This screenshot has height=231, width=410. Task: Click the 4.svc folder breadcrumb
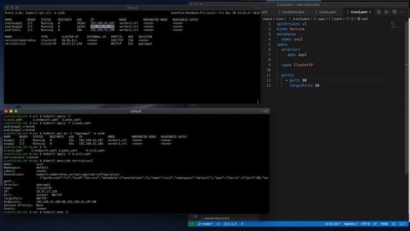280,19
